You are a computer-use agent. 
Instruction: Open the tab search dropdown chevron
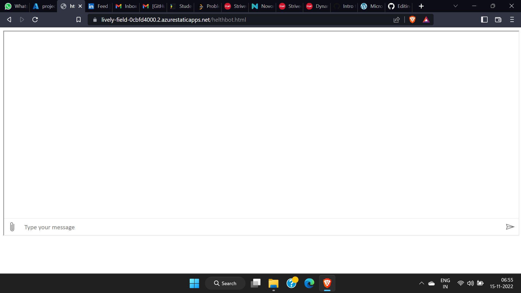tap(456, 6)
